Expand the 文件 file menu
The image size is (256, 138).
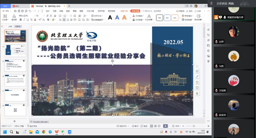[x=7, y=11]
